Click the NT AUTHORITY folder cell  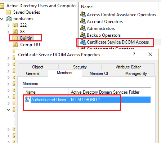pyautogui.click(x=85, y=100)
